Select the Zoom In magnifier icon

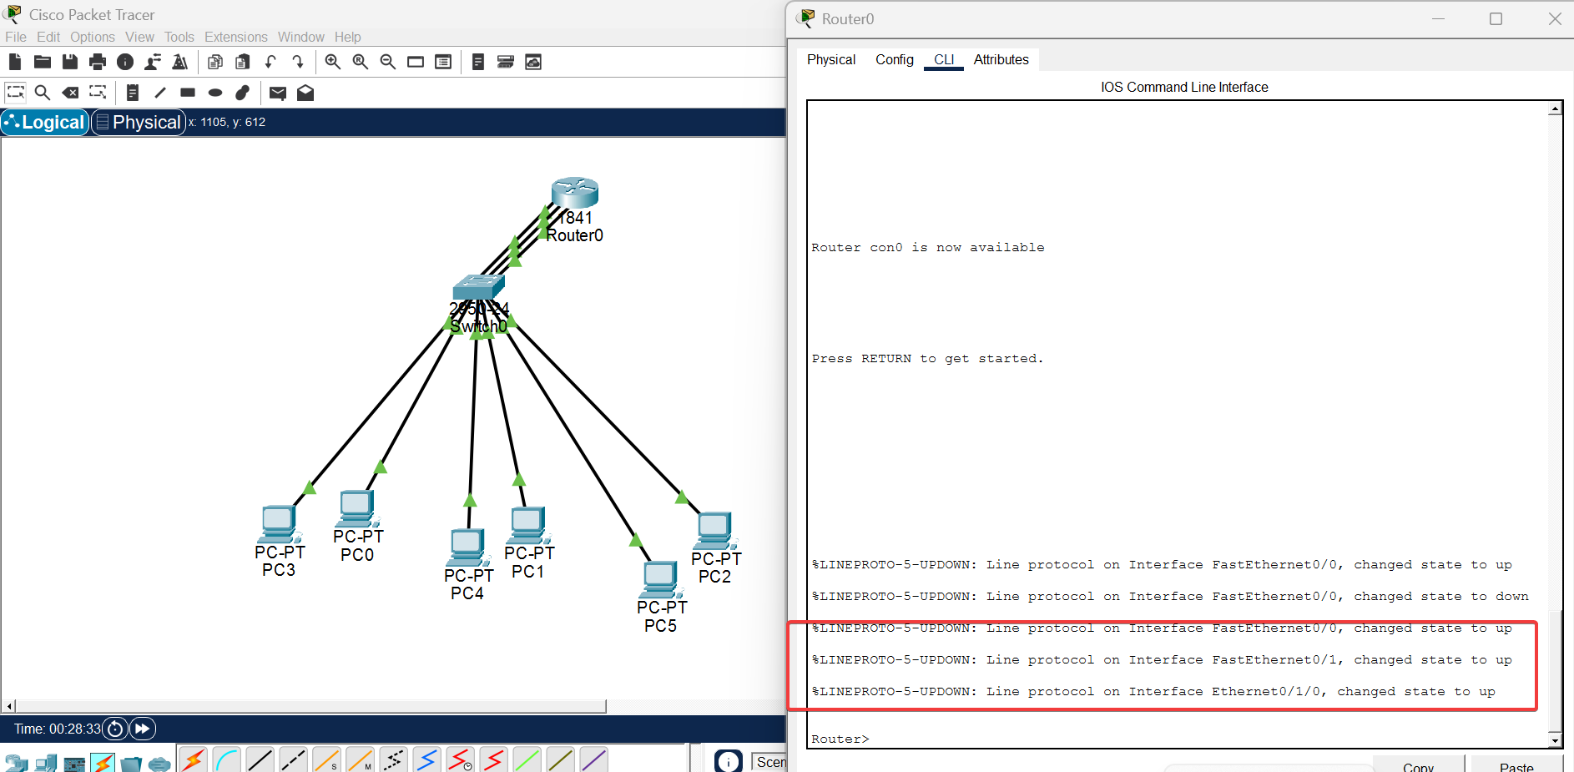click(x=333, y=62)
